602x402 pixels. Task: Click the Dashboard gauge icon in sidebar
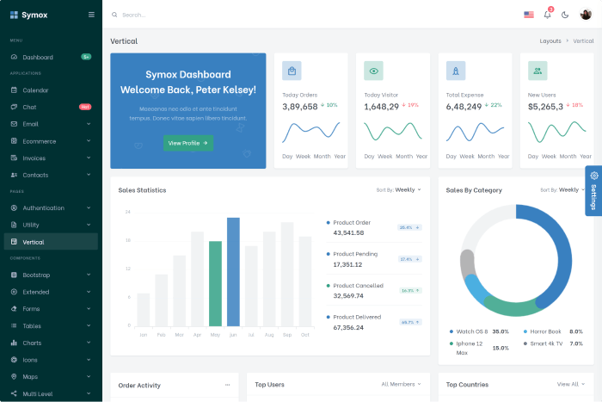(x=14, y=57)
